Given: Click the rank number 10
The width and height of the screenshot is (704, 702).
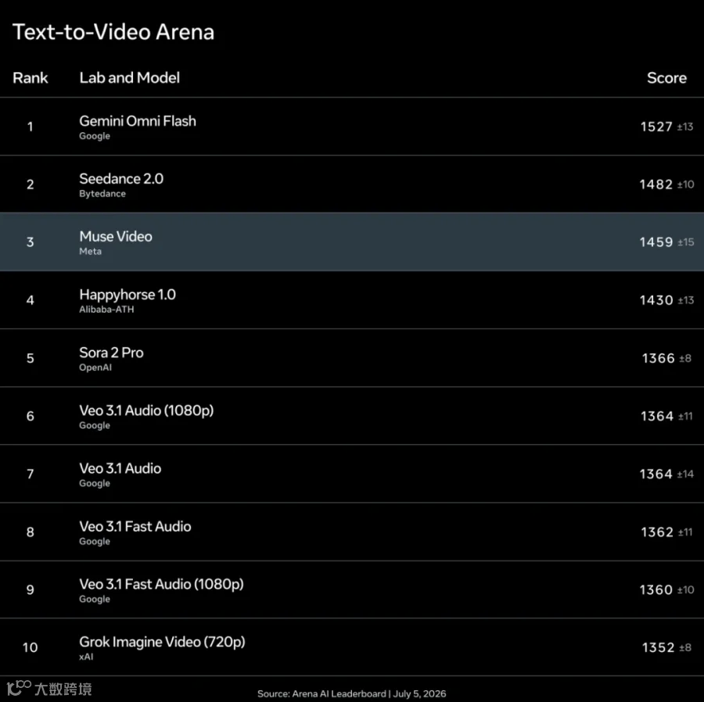Looking at the screenshot, I should [30, 647].
